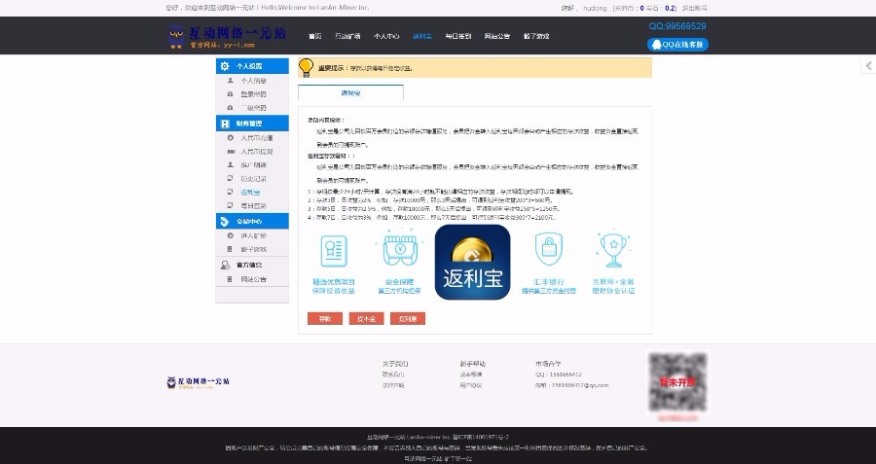
Task: Open 互动矿场 in top navigation
Action: pyautogui.click(x=347, y=36)
